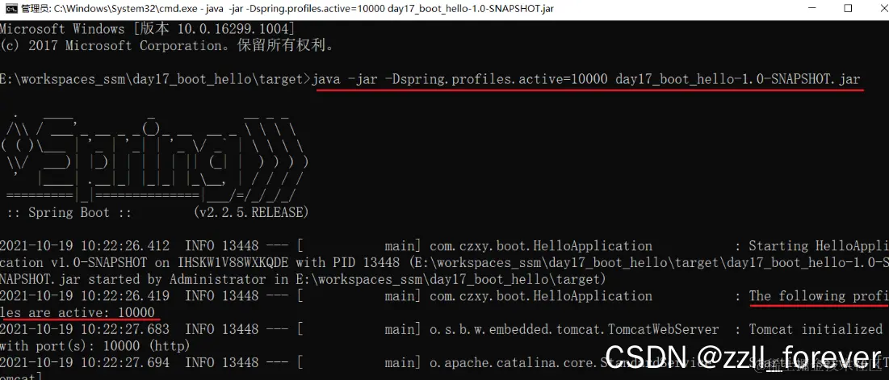Click the o.s.b.w.embedded.tomcat.TomcatWebServer logger name
This screenshot has width=889, height=380.
[x=574, y=329]
